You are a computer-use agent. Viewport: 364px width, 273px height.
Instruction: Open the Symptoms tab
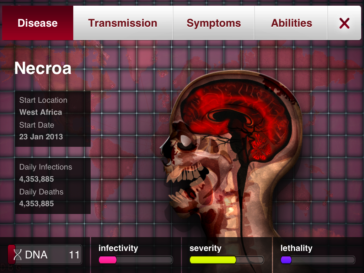pos(214,23)
